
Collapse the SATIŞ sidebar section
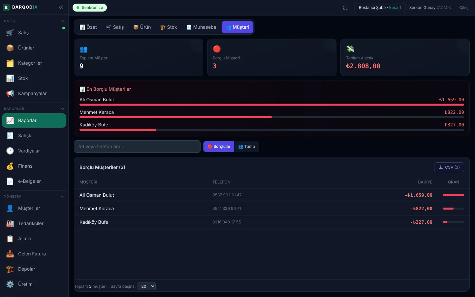pyautogui.click(x=62, y=21)
